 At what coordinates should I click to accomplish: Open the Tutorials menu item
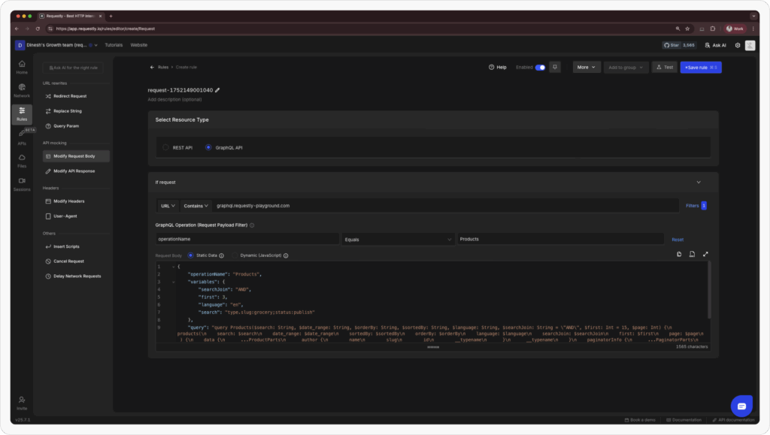click(x=114, y=45)
